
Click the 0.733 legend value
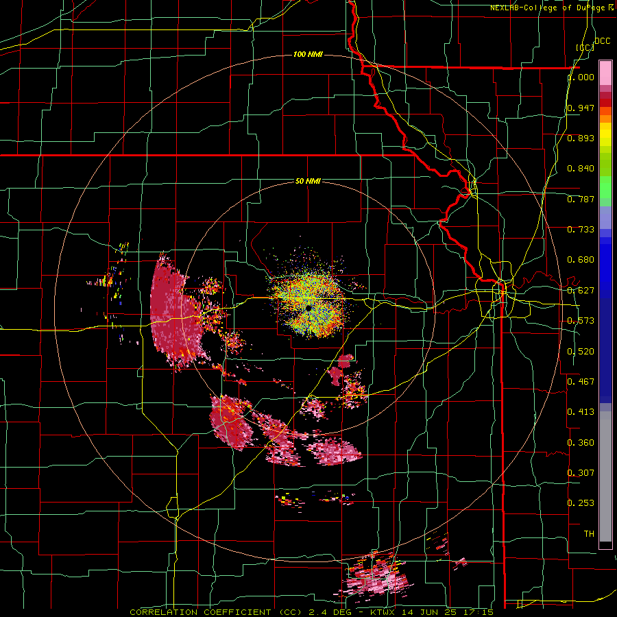pos(581,230)
